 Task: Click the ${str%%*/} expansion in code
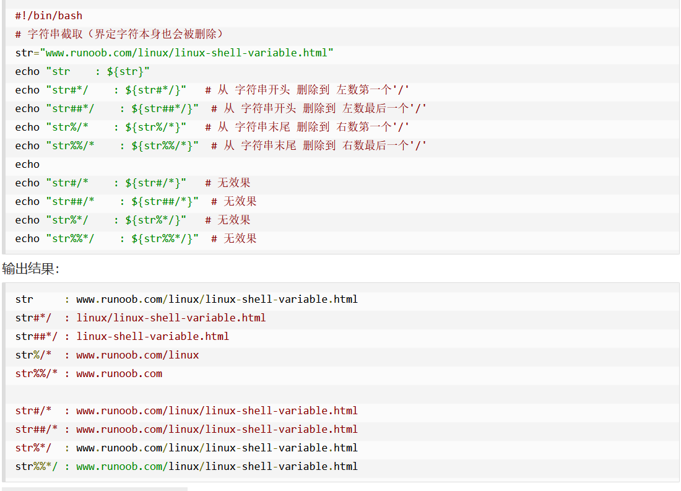[162, 238]
